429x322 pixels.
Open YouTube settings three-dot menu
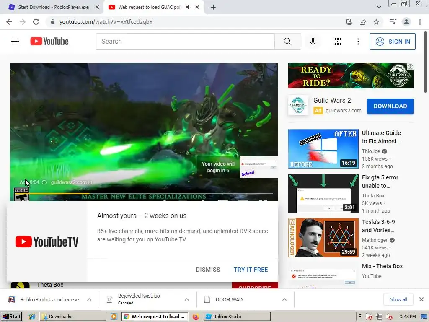tap(358, 42)
